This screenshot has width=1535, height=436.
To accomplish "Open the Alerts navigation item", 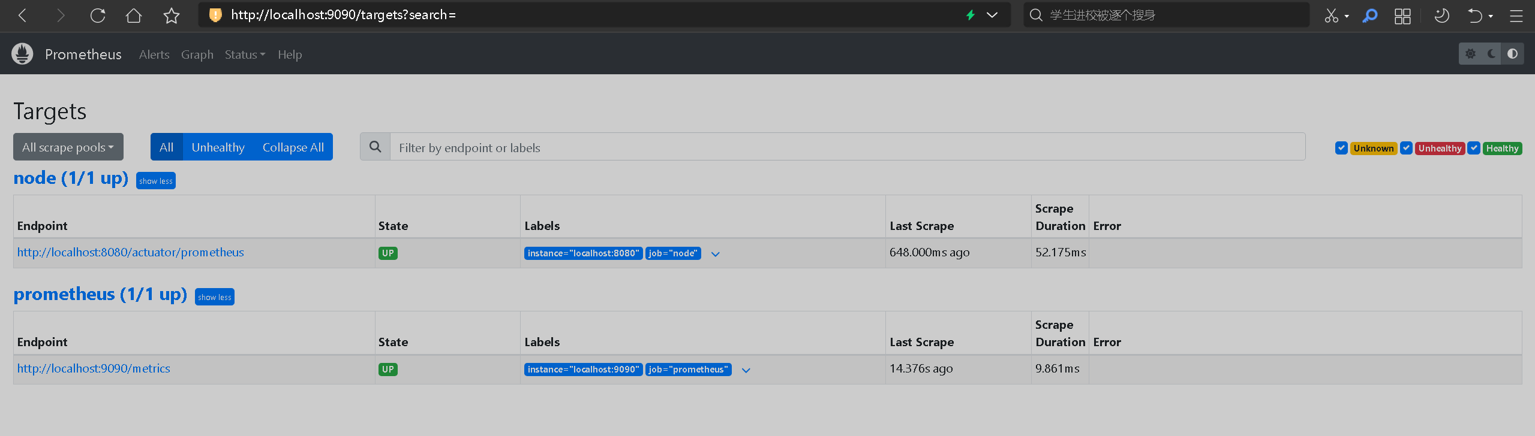I will coord(154,54).
